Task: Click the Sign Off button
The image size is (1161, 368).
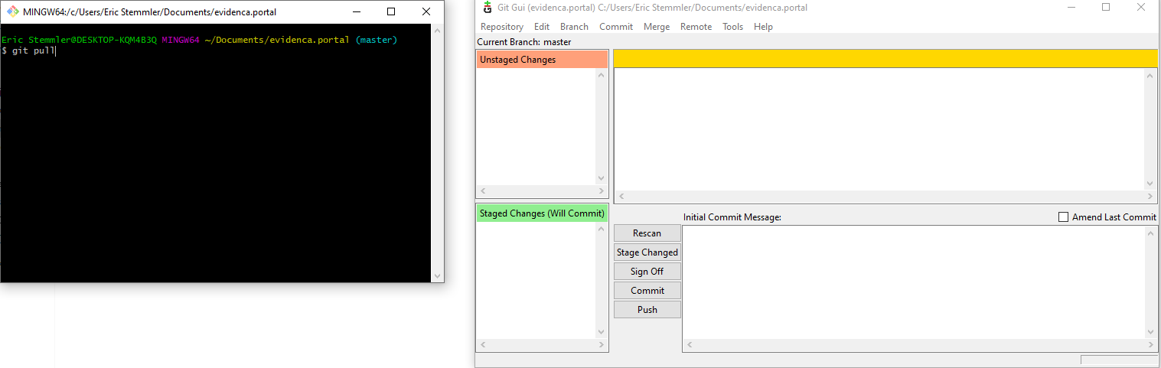Action: (x=647, y=272)
